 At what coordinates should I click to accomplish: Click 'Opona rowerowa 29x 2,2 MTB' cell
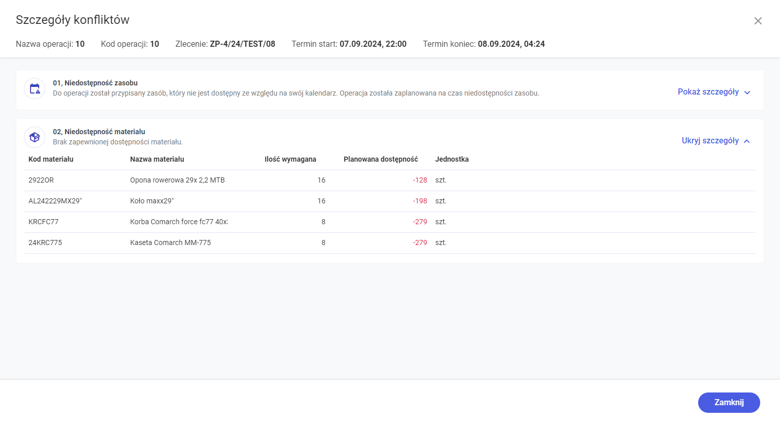click(177, 180)
